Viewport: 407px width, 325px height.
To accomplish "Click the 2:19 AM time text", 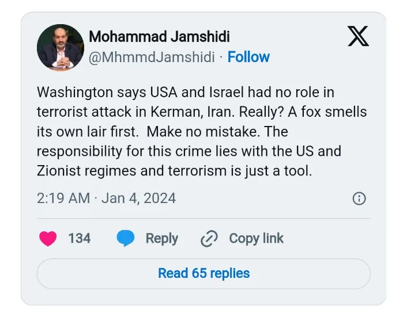I will click(x=63, y=198).
